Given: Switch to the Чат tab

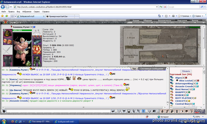Looking at the screenshot, I should [x=134, y=69].
